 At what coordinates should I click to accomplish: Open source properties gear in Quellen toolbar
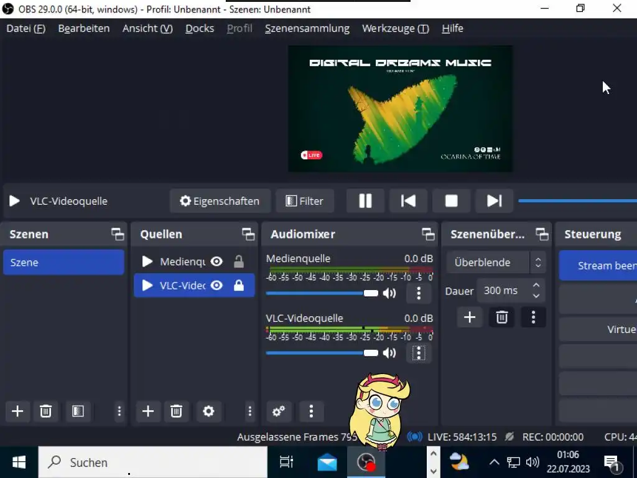[208, 411]
